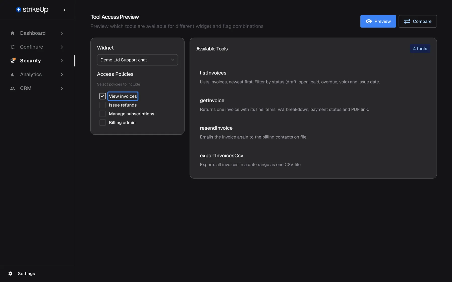The height and width of the screenshot is (282, 452).
Task: Click the strikeUp lightning logo icon
Action: point(18,10)
